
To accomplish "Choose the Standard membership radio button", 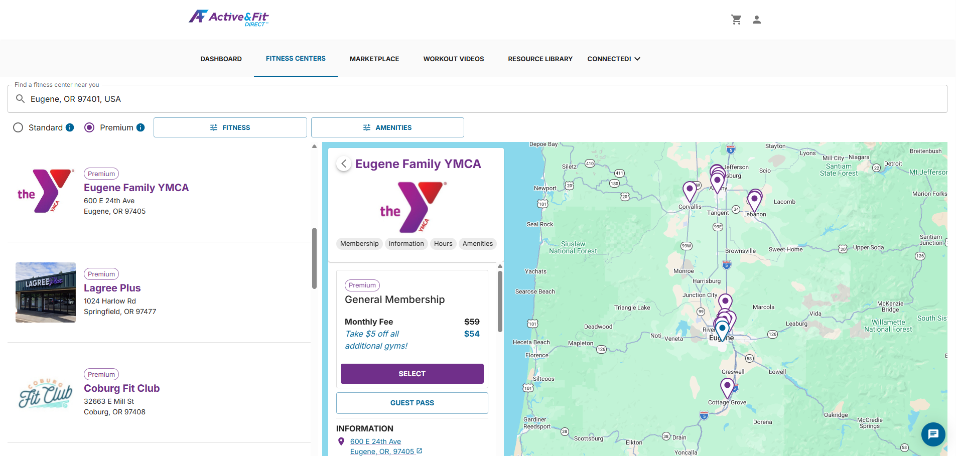I will [x=18, y=127].
